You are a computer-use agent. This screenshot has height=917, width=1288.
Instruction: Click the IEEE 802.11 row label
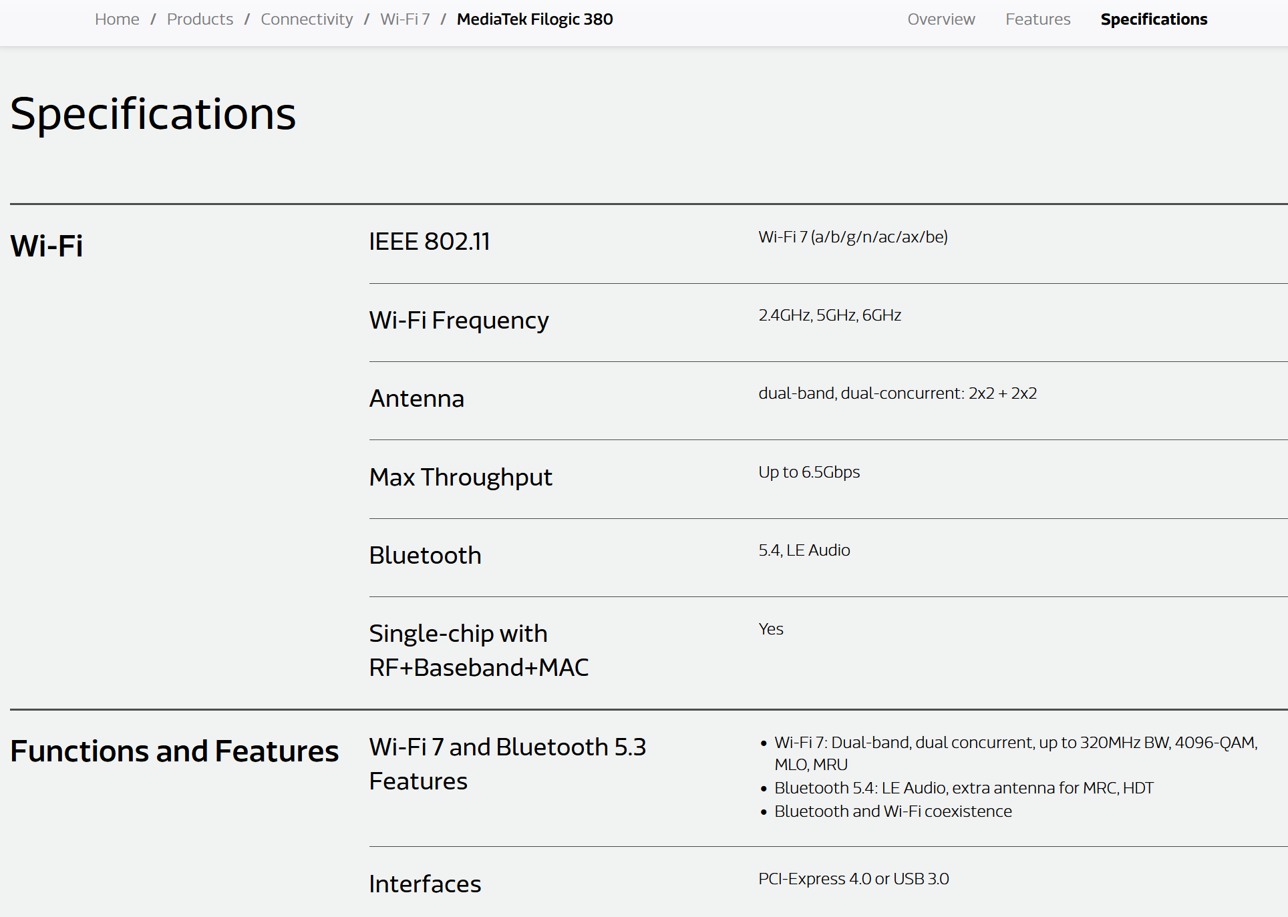pos(429,242)
